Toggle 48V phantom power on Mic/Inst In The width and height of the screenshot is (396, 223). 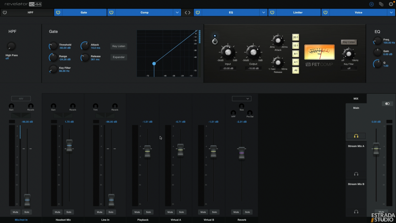(21, 99)
